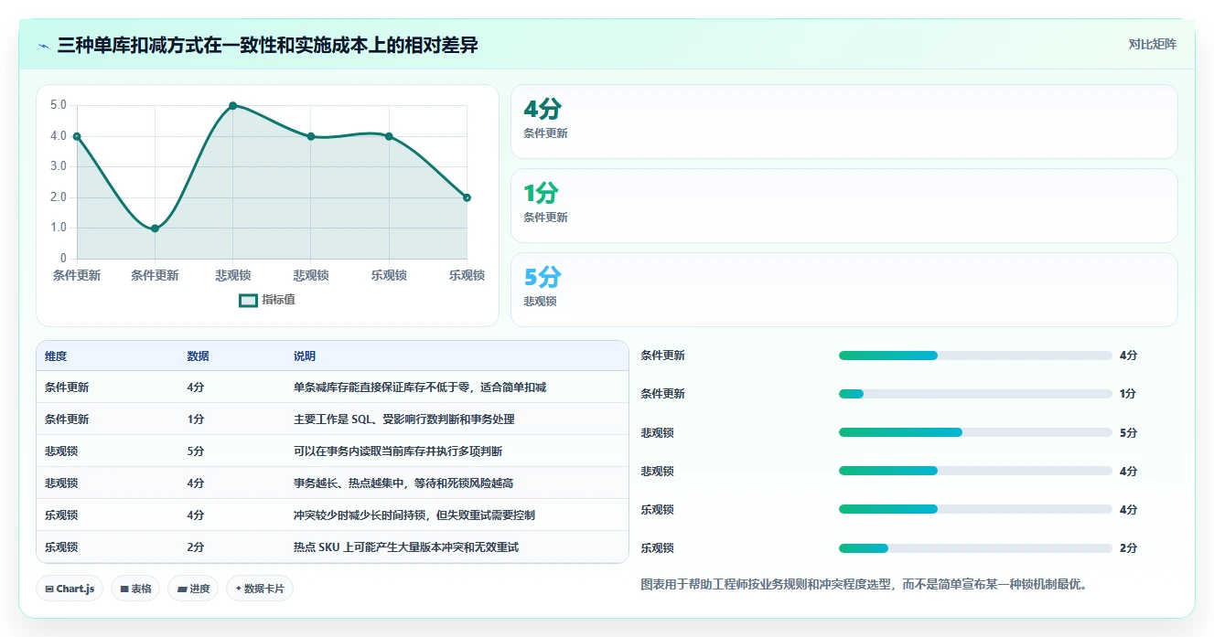The height and width of the screenshot is (637, 1214).
Task: Click table cell '事务越长、热点越集中，等待和死锁风险越高'
Action: click(x=403, y=483)
